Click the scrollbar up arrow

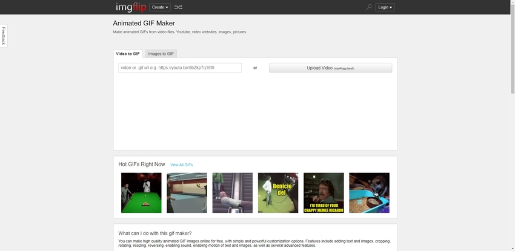[512, 3]
